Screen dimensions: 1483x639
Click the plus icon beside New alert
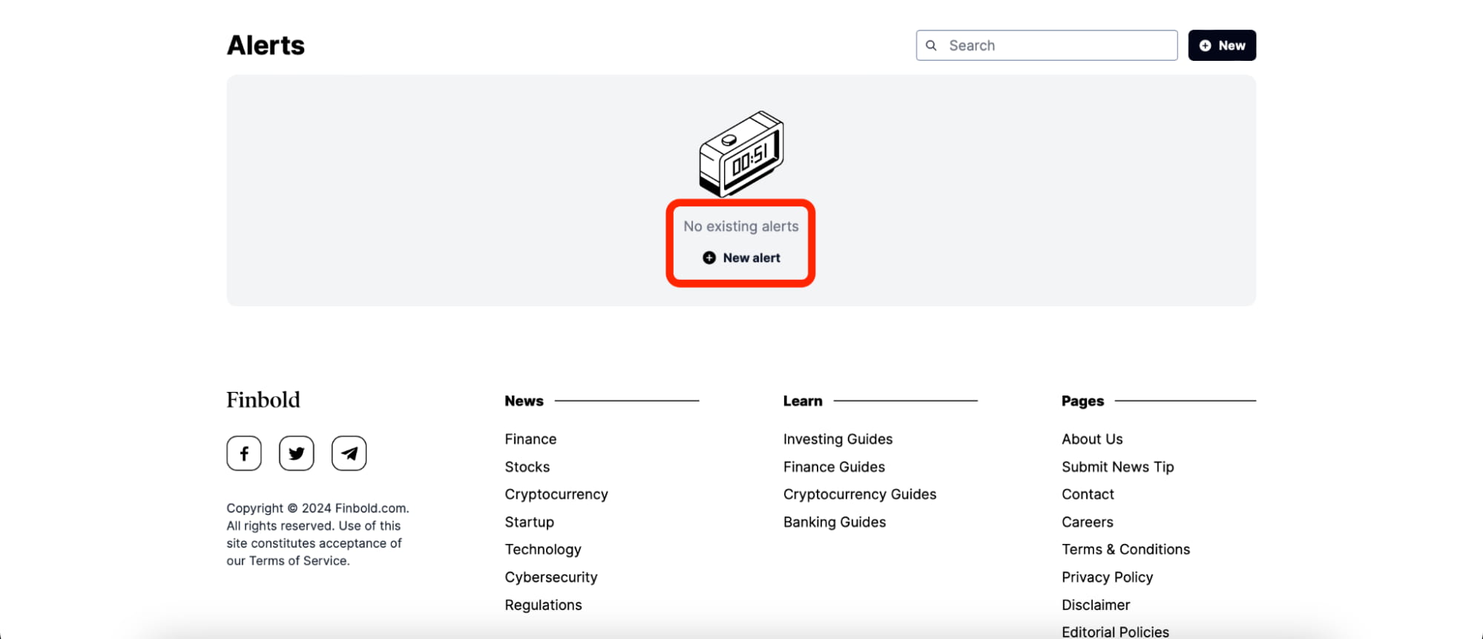709,258
